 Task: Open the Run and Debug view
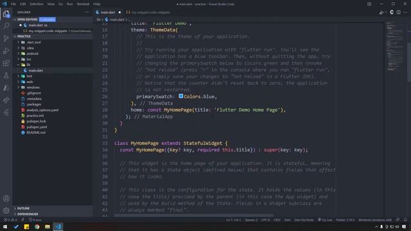click(x=6, y=51)
